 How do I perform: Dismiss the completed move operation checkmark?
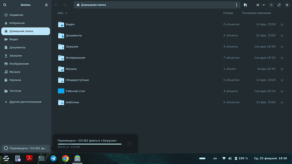(x=129, y=144)
